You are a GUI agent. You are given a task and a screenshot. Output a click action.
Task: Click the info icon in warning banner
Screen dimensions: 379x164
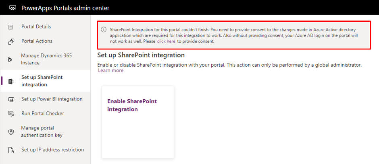[104, 30]
